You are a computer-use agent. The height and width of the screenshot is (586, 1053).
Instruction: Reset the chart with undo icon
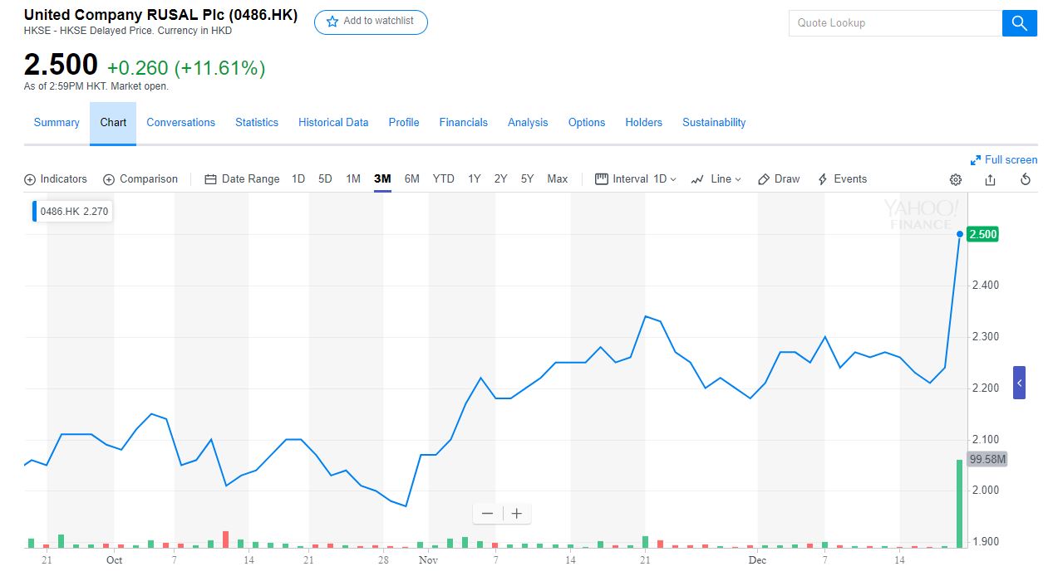[1026, 179]
